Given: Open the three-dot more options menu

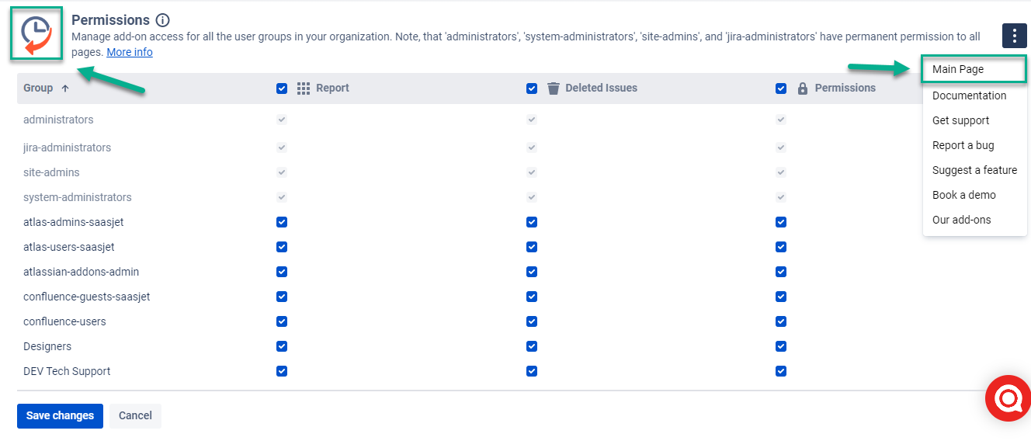Looking at the screenshot, I should [x=1014, y=36].
